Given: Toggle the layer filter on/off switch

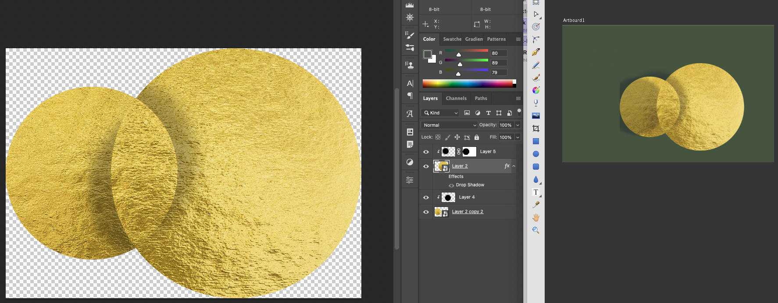Looking at the screenshot, I should click(519, 112).
